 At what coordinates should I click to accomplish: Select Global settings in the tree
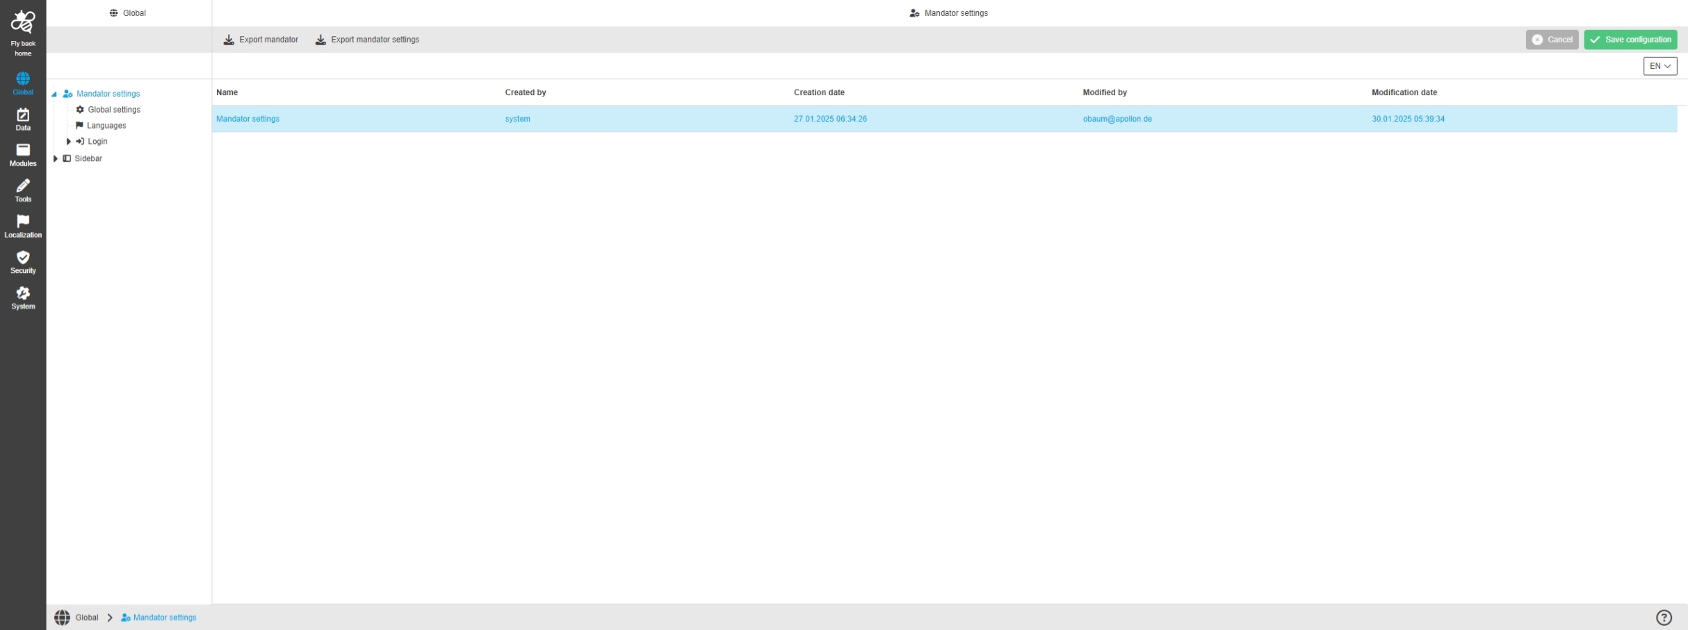[x=114, y=110]
